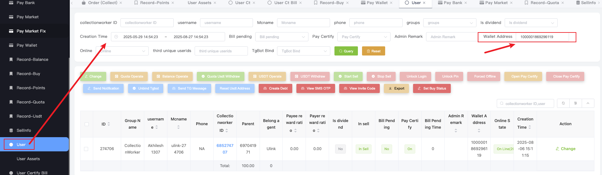602x175 pixels.
Task: Click the calendar clock icon in Creation Time
Action: 116,37
